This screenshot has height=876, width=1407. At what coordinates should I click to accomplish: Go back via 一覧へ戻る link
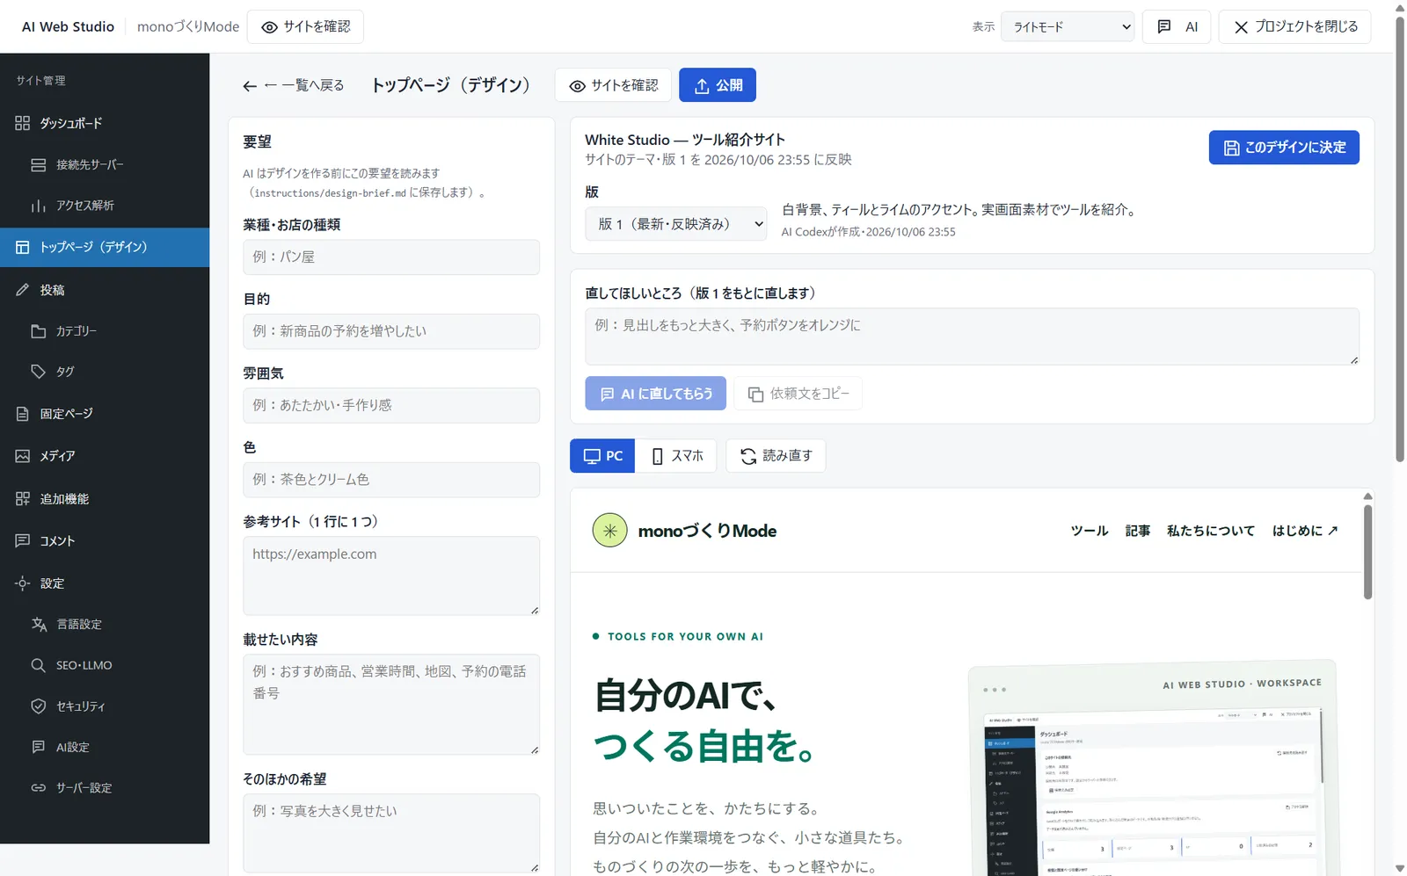294,85
